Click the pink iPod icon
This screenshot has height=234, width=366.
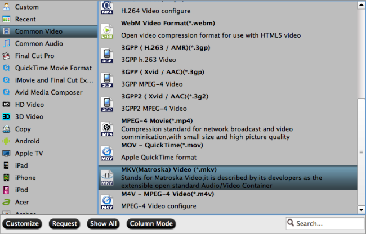point(6,190)
